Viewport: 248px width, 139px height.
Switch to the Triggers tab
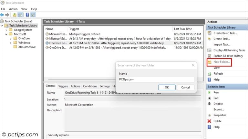click(63, 86)
